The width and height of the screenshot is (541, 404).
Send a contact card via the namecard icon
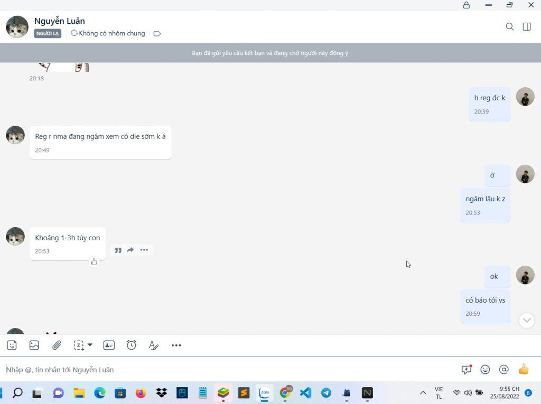tap(109, 345)
